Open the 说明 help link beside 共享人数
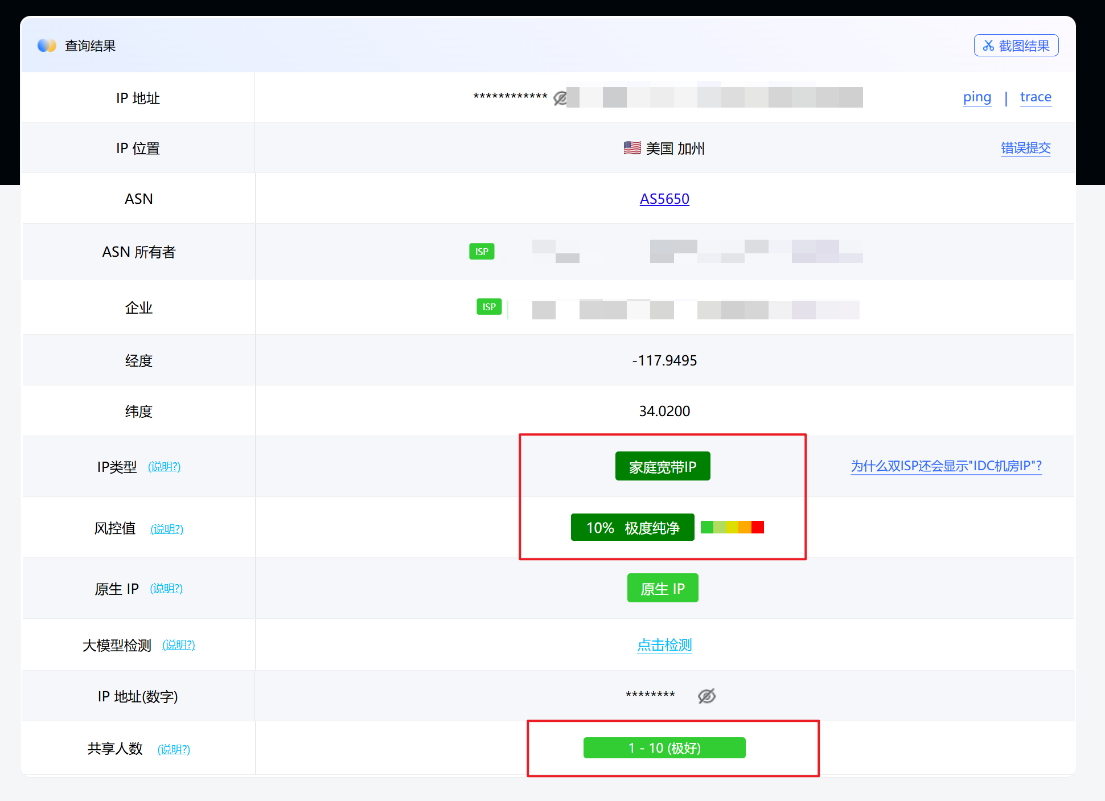This screenshot has height=801, width=1105. (x=174, y=749)
